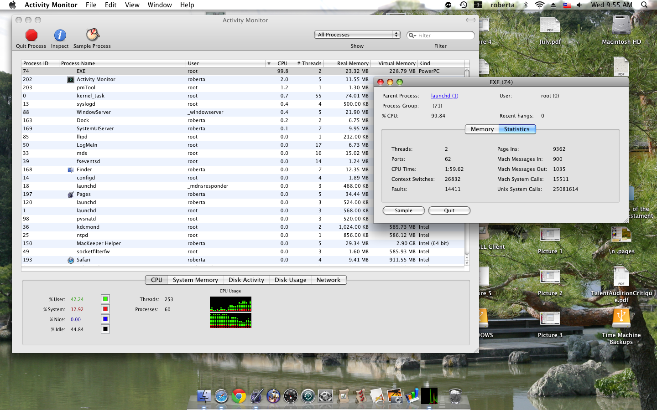This screenshot has height=410, width=657.
Task: Click the green % User color swatch
Action: 105,299
